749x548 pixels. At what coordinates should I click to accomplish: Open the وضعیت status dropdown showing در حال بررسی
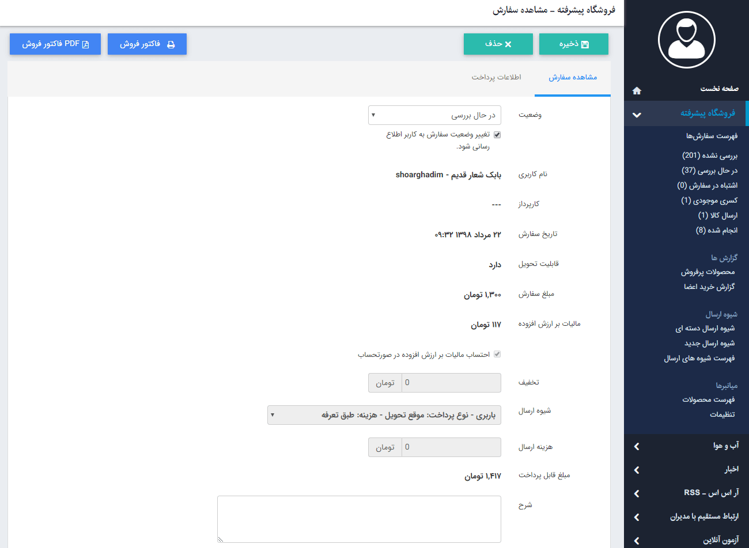(434, 115)
